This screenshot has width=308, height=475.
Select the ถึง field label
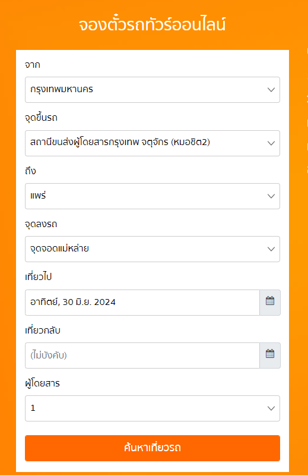[30, 171]
